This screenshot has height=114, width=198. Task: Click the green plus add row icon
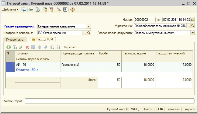tap(9, 47)
